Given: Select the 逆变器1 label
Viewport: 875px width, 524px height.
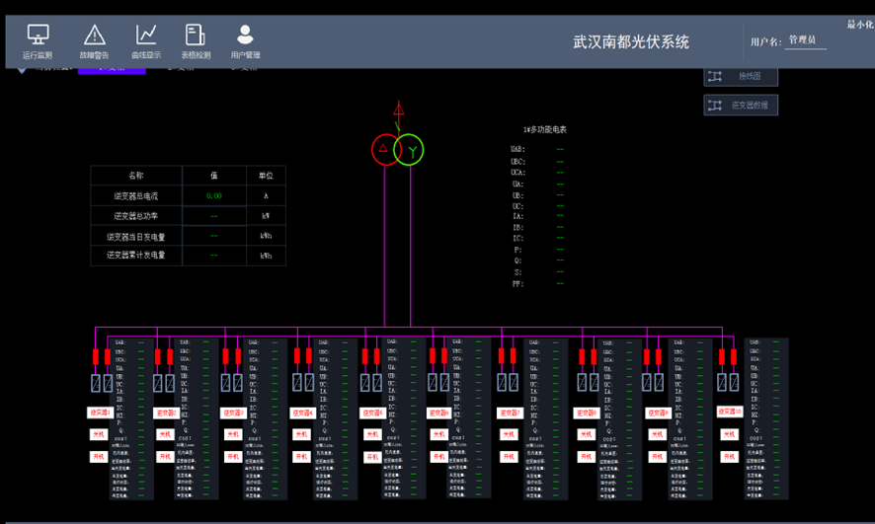Looking at the screenshot, I should [100, 412].
